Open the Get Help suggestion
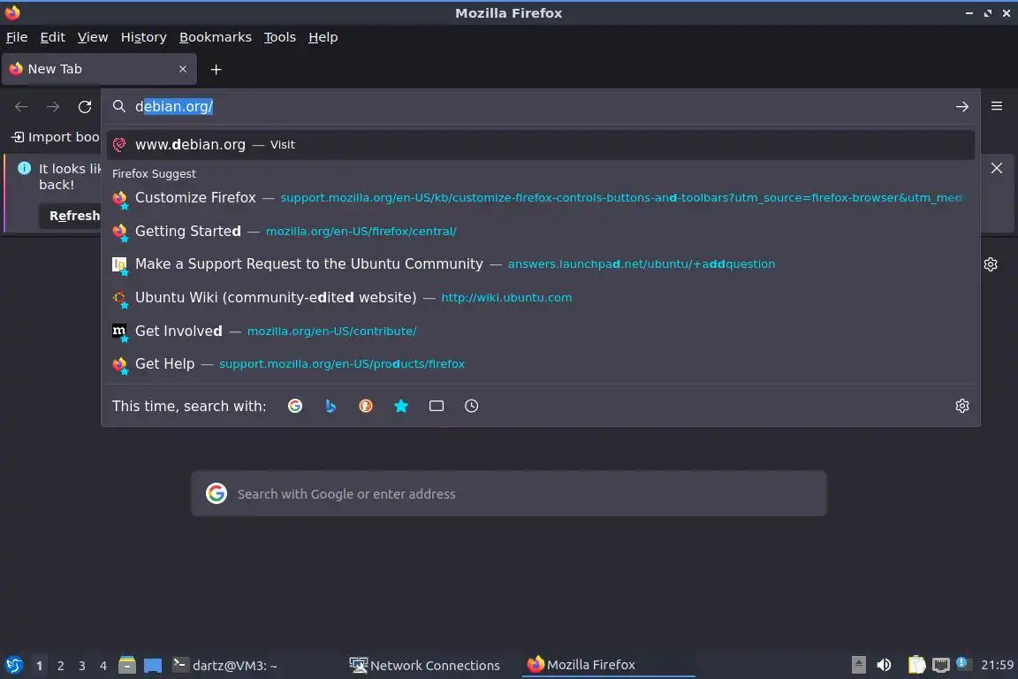This screenshot has width=1018, height=679. [x=540, y=364]
